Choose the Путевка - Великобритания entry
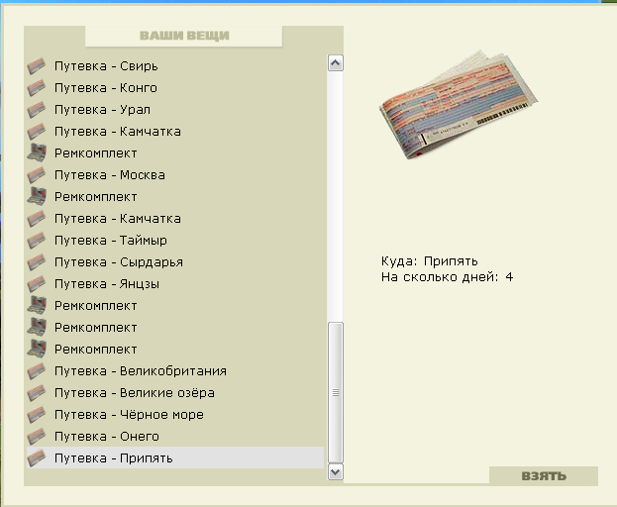Viewport: 617px width, 507px height. click(x=141, y=371)
